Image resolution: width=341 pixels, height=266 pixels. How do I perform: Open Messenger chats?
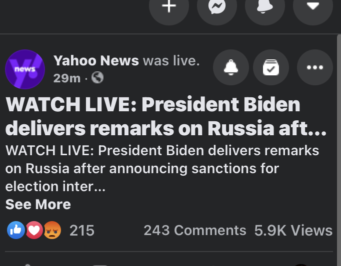(217, 6)
